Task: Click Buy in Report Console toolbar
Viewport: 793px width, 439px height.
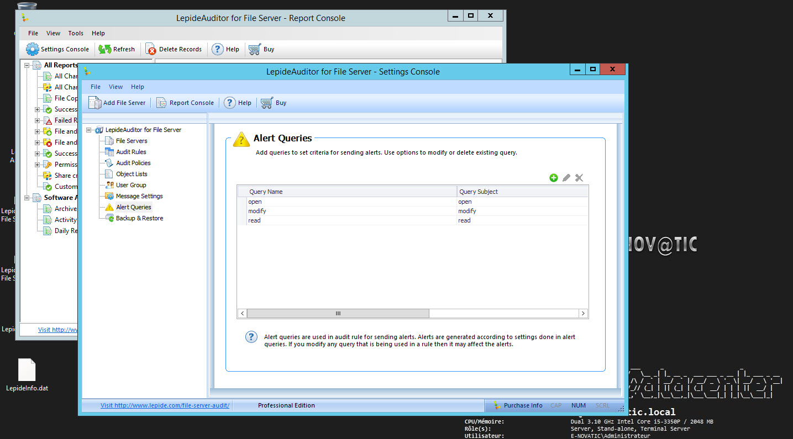Action: click(x=262, y=49)
